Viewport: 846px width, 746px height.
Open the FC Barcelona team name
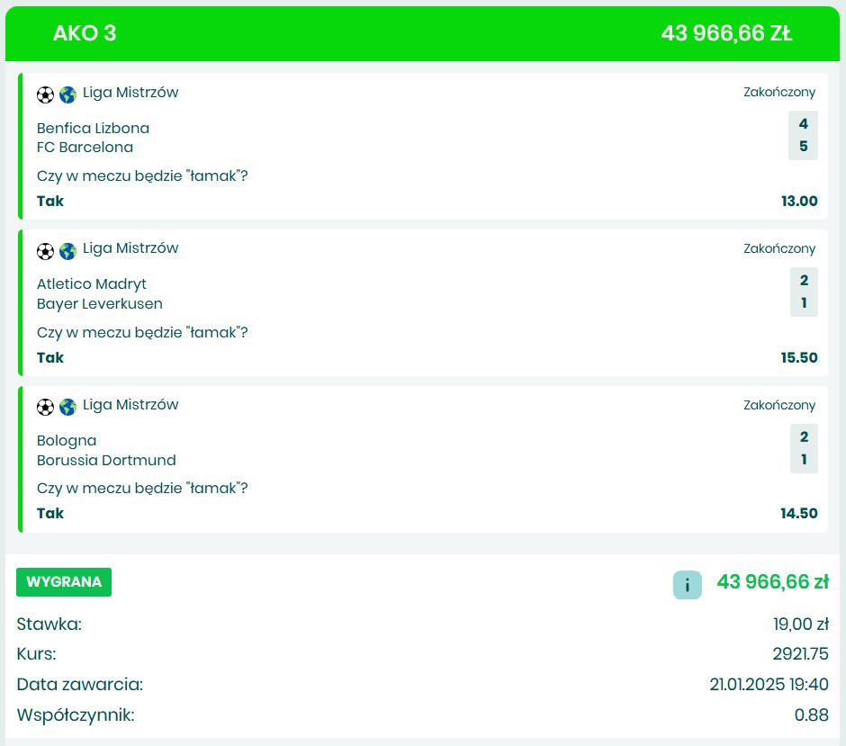click(x=85, y=148)
